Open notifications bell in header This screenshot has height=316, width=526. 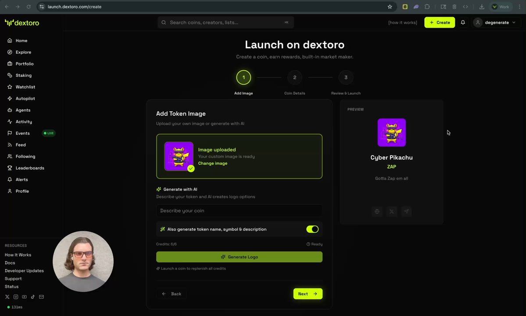(463, 22)
